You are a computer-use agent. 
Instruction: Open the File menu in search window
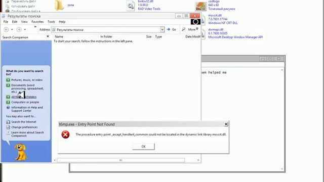(6, 22)
